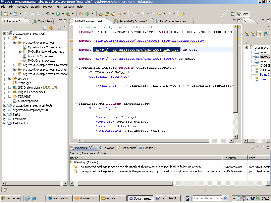Toggle Link with Editor in Package Explorer

51,28
